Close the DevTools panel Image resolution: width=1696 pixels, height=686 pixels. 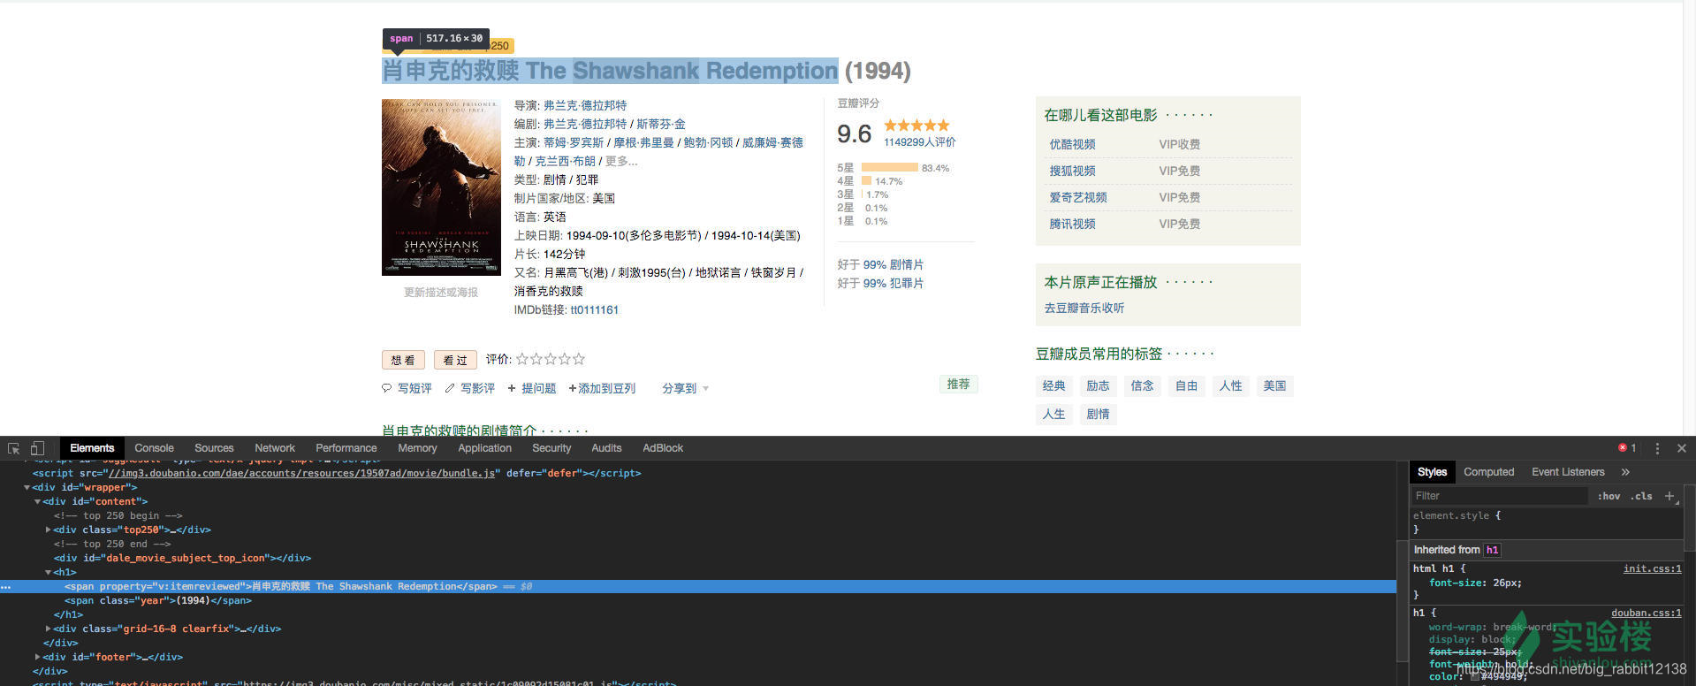coord(1682,448)
